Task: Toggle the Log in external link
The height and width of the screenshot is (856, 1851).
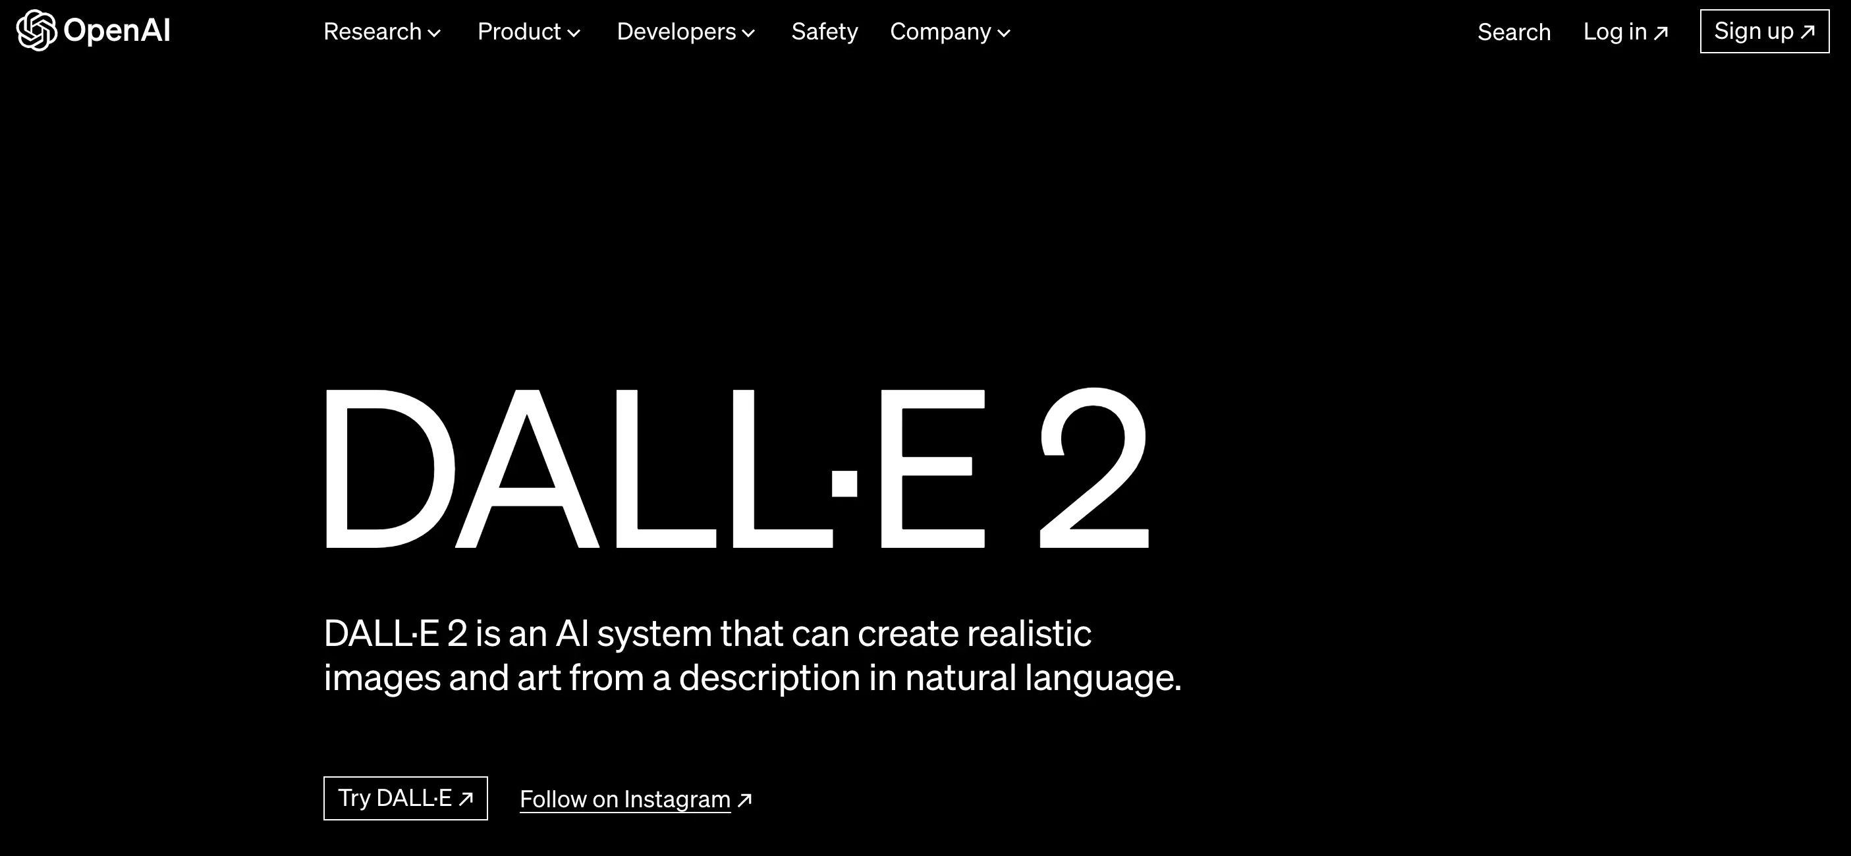Action: coord(1627,31)
